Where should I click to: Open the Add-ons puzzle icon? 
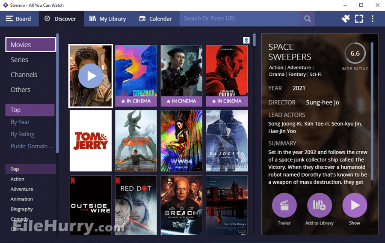(346, 18)
